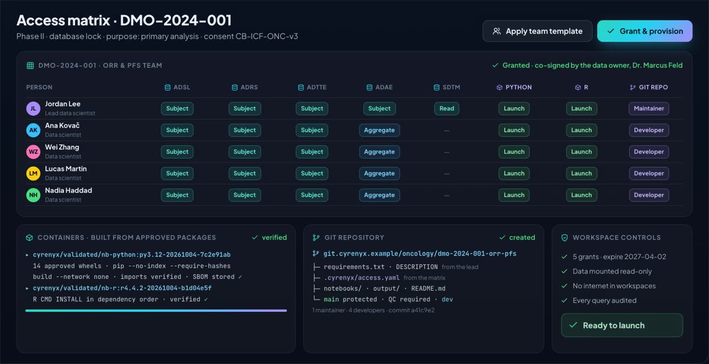Click the checkmark beside 'Data mounted read-only'
Viewport: 709px width, 364px height.
[564, 271]
